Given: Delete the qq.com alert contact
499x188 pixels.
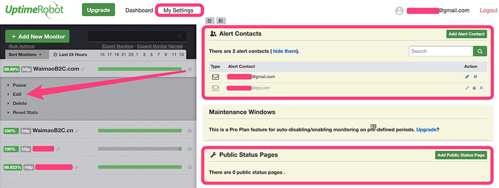Looking at the screenshot, I should 481,88.
